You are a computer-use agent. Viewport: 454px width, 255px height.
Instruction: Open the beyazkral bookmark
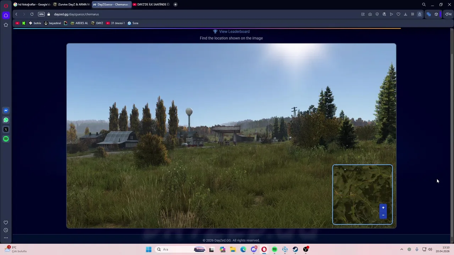coord(52,23)
